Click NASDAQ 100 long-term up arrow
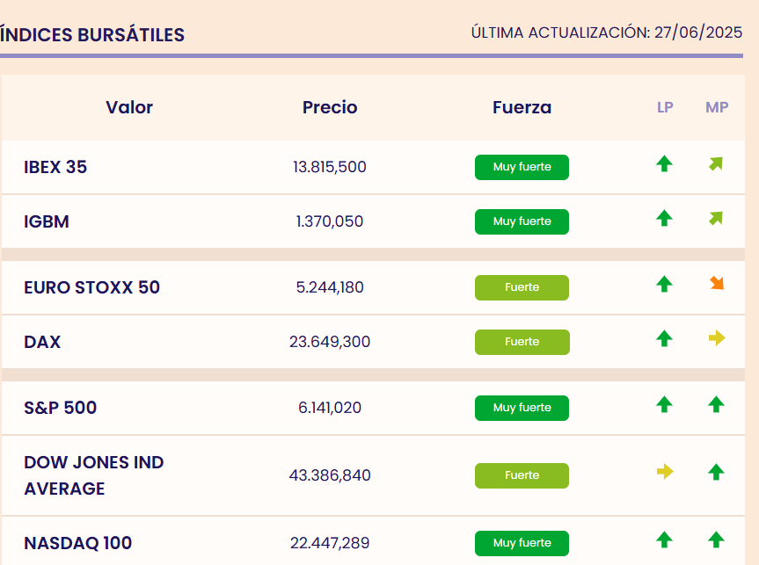The image size is (759, 565). (665, 540)
